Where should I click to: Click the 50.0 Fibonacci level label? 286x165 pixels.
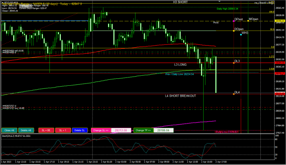(x=272, y=29)
